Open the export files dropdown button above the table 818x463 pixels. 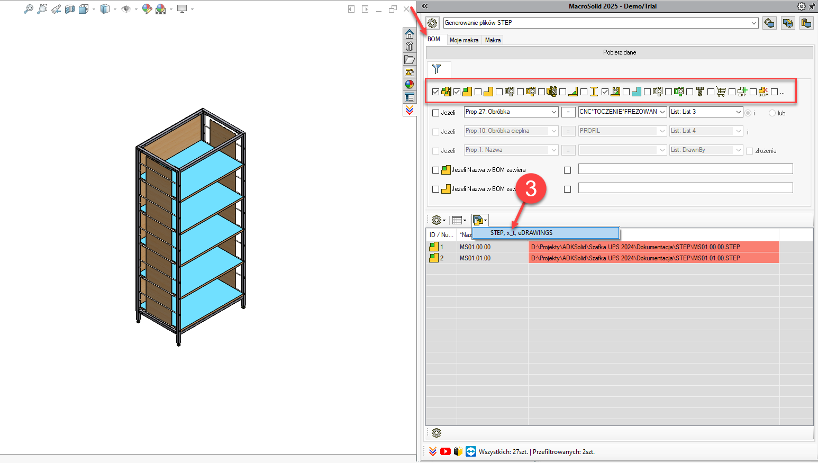tap(480, 220)
